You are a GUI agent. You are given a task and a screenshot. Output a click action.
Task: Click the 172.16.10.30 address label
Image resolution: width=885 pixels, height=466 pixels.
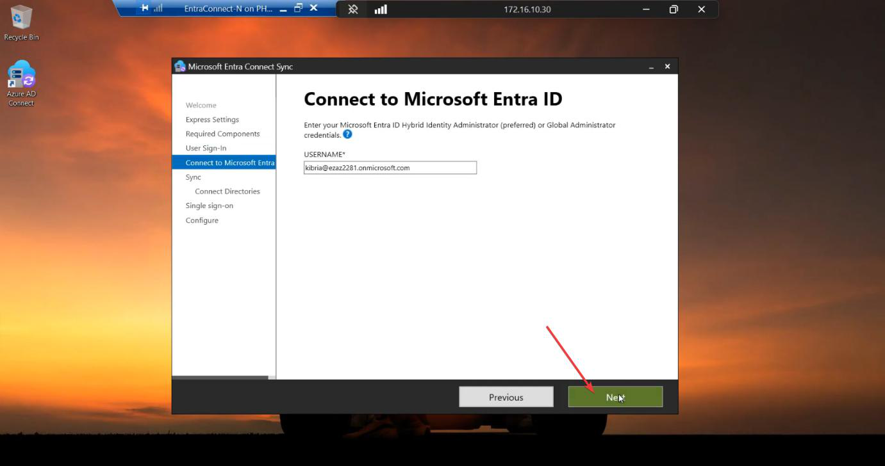[527, 10]
